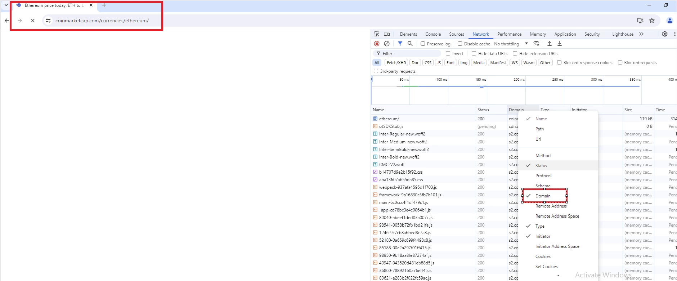Toggle the network filter funnel icon
677x281 pixels.
(x=400, y=44)
